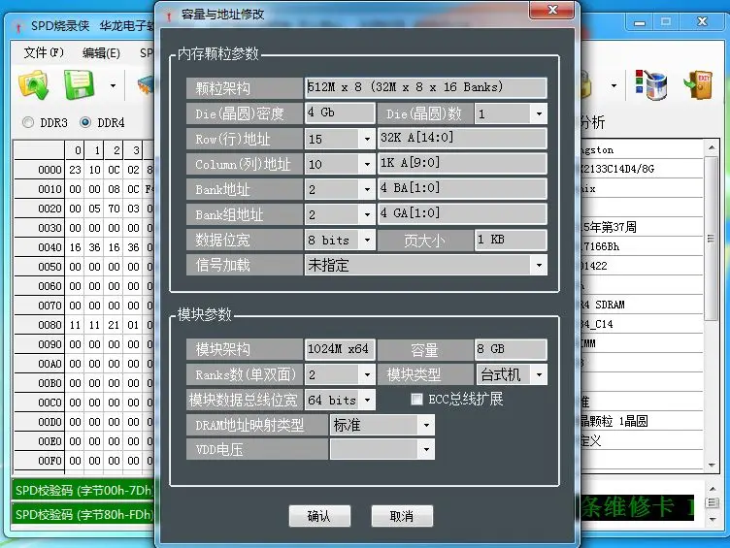Expand the Bank组地址 dropdown
730x548 pixels.
367,214
